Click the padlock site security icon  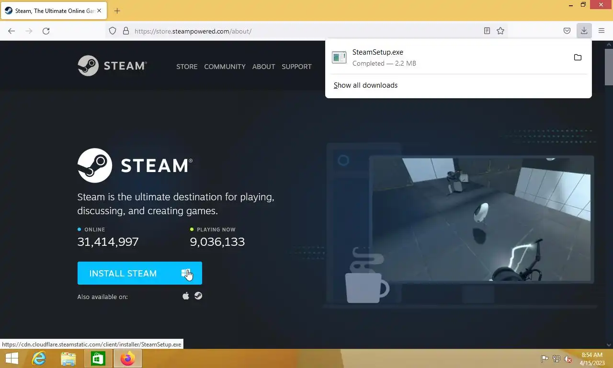coord(126,31)
